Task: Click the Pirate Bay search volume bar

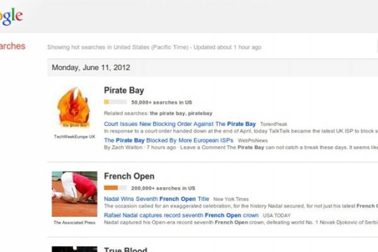Action: coord(115,102)
